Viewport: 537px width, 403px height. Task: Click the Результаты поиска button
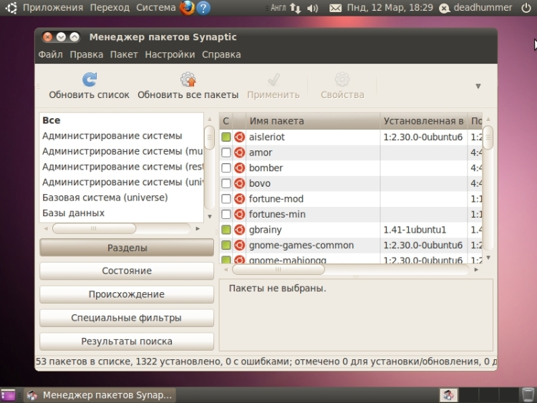(126, 341)
